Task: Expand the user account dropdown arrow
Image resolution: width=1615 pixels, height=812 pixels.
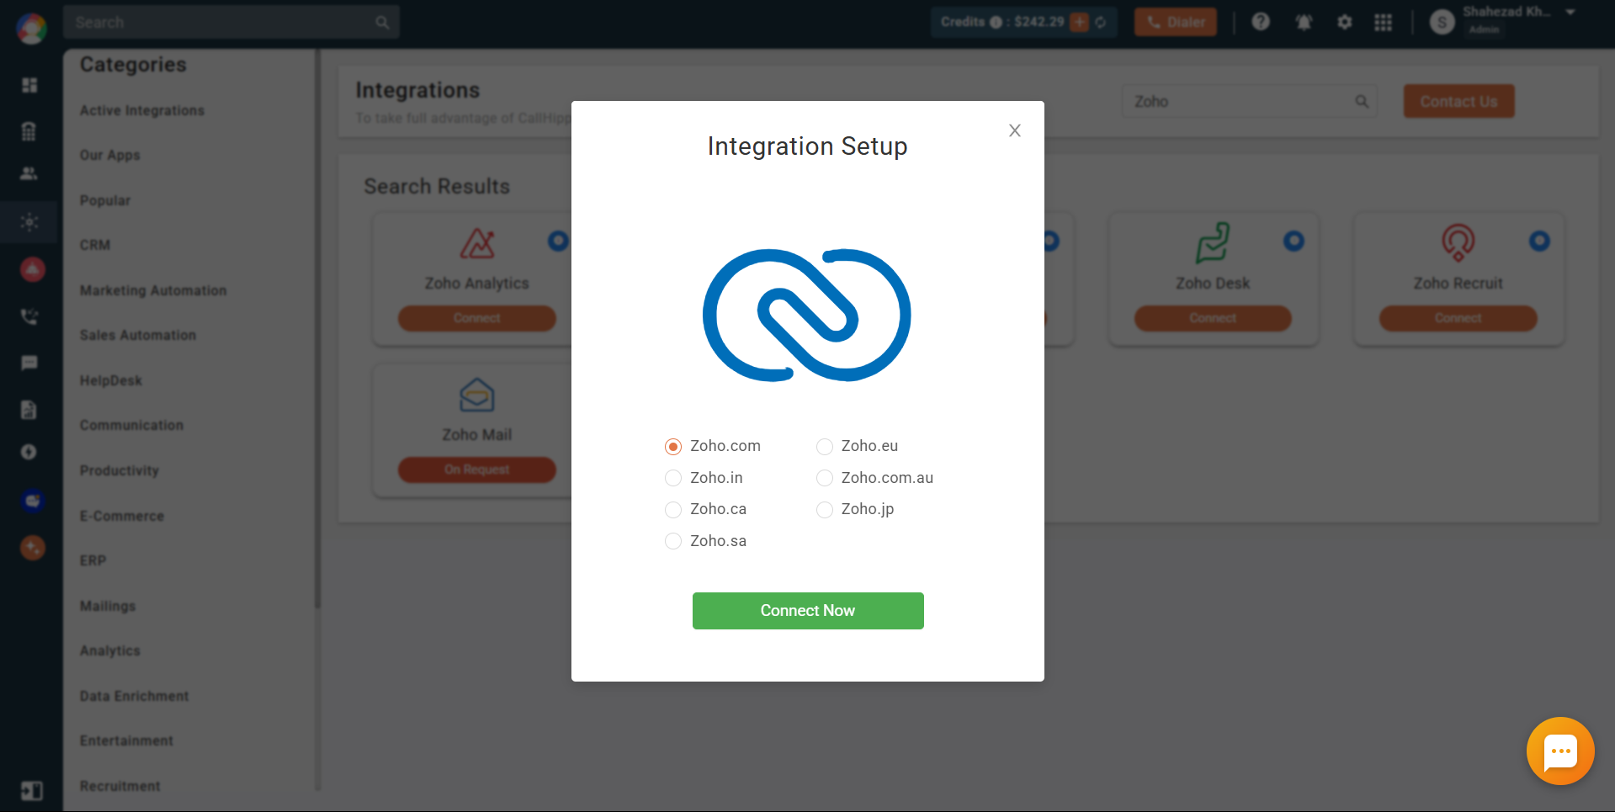Action: pyautogui.click(x=1570, y=13)
